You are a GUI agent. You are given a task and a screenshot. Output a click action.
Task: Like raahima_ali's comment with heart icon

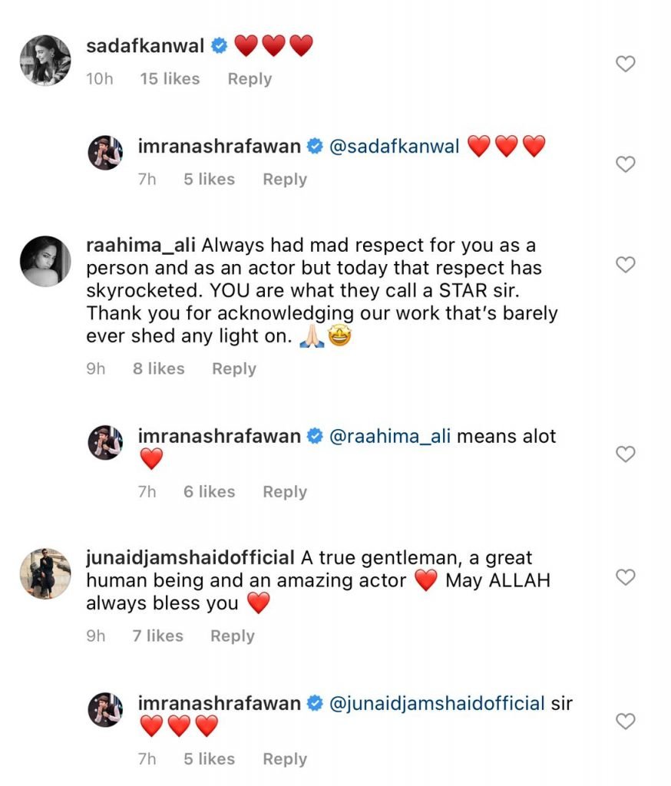(x=626, y=265)
